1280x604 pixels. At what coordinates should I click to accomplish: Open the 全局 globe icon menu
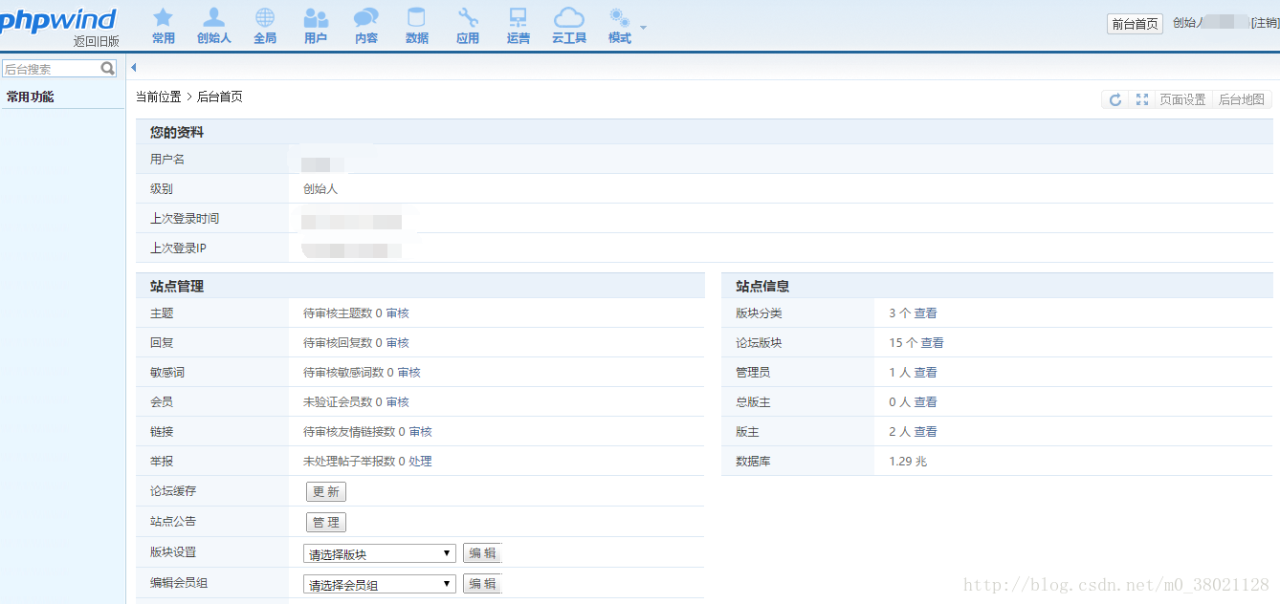click(x=265, y=26)
